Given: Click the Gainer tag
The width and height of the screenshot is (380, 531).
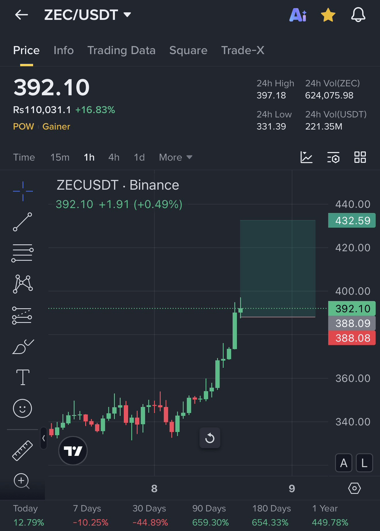Looking at the screenshot, I should (56, 126).
